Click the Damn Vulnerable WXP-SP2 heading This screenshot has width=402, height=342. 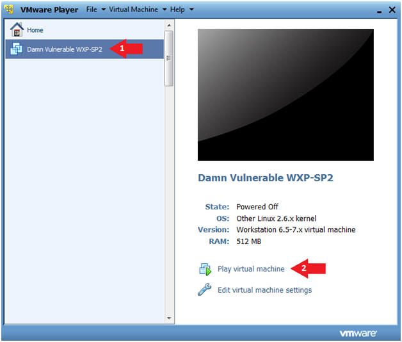click(266, 178)
